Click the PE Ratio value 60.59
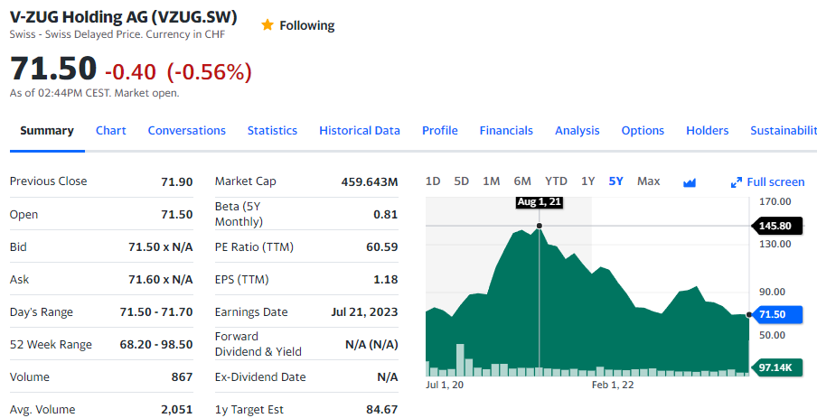Screen dimensions: 817x418 [382, 246]
